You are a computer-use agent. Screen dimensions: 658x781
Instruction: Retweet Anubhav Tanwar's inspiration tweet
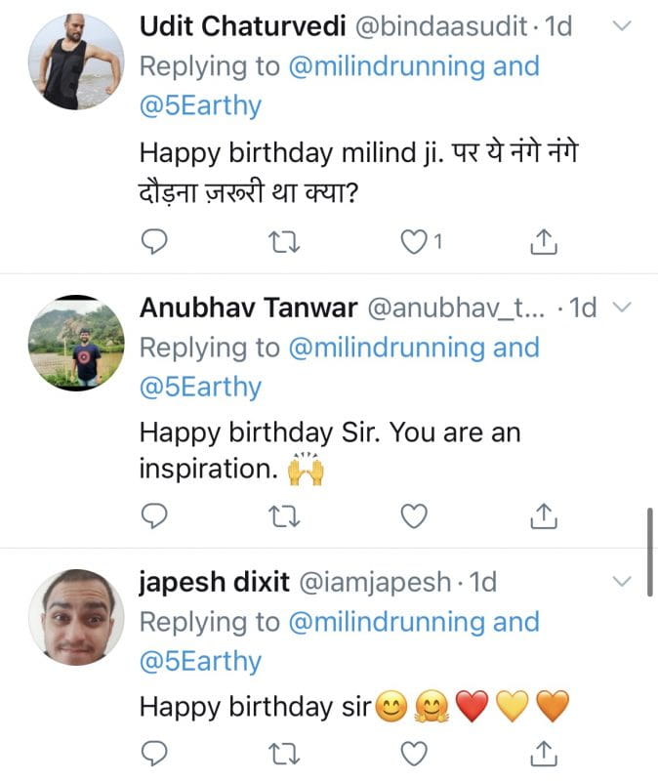(287, 515)
